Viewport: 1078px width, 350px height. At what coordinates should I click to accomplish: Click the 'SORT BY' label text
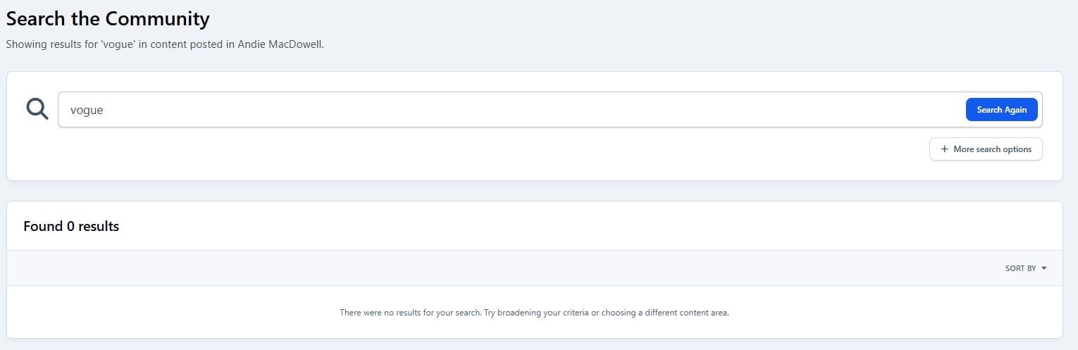tap(1020, 268)
